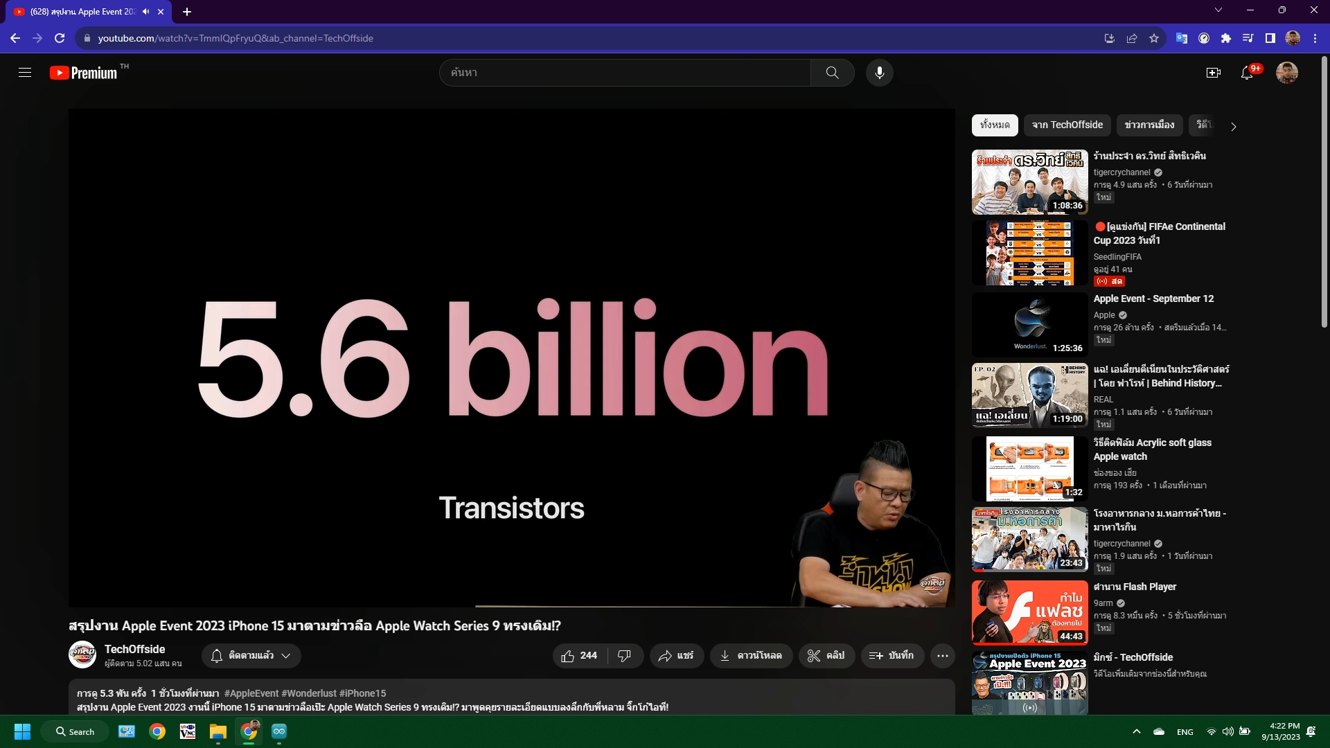Save the video with บันทึก button
The height and width of the screenshot is (748, 1330).
(x=892, y=656)
